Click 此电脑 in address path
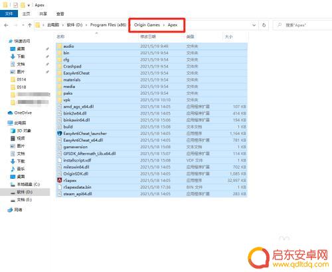Screen dimensions: 332x272 coord(53,25)
